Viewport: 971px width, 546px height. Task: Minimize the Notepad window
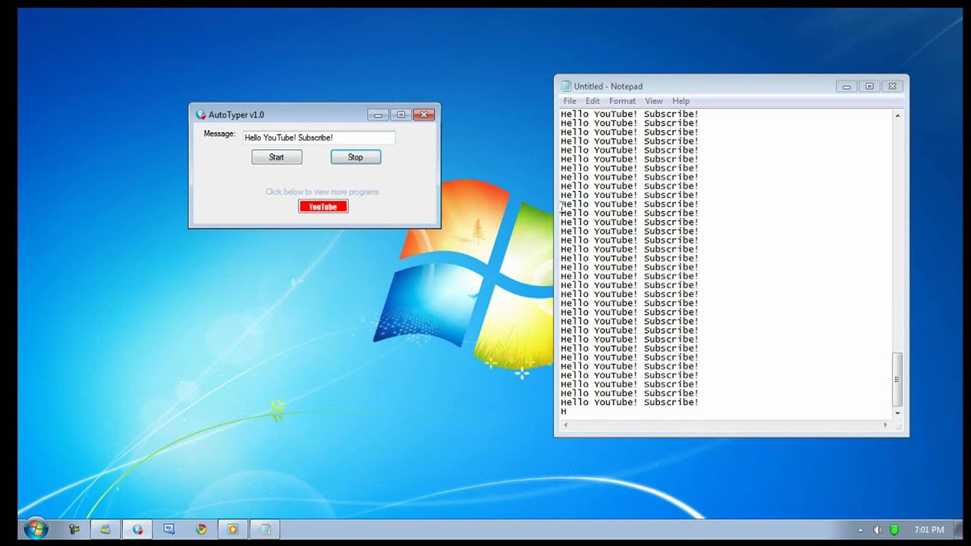pos(847,86)
